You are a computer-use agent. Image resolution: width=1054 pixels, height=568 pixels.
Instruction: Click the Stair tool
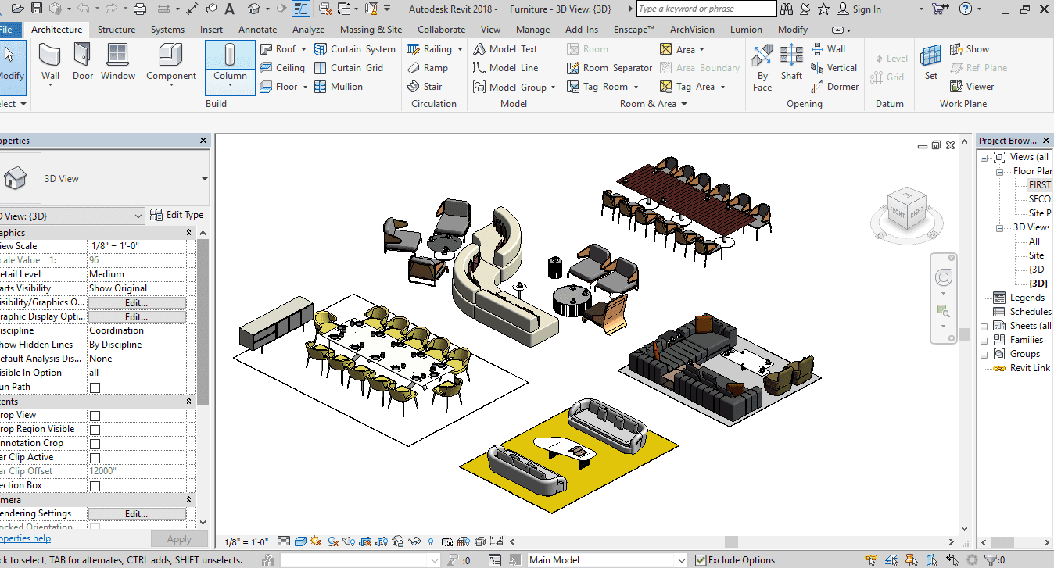[425, 87]
